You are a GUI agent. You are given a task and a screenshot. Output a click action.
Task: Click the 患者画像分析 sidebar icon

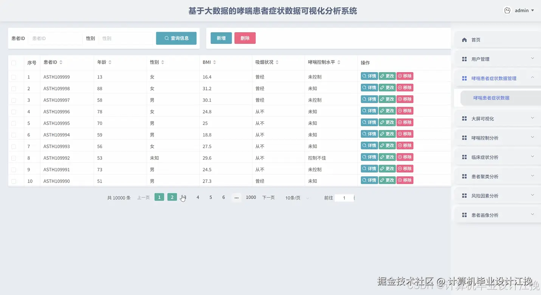465,214
